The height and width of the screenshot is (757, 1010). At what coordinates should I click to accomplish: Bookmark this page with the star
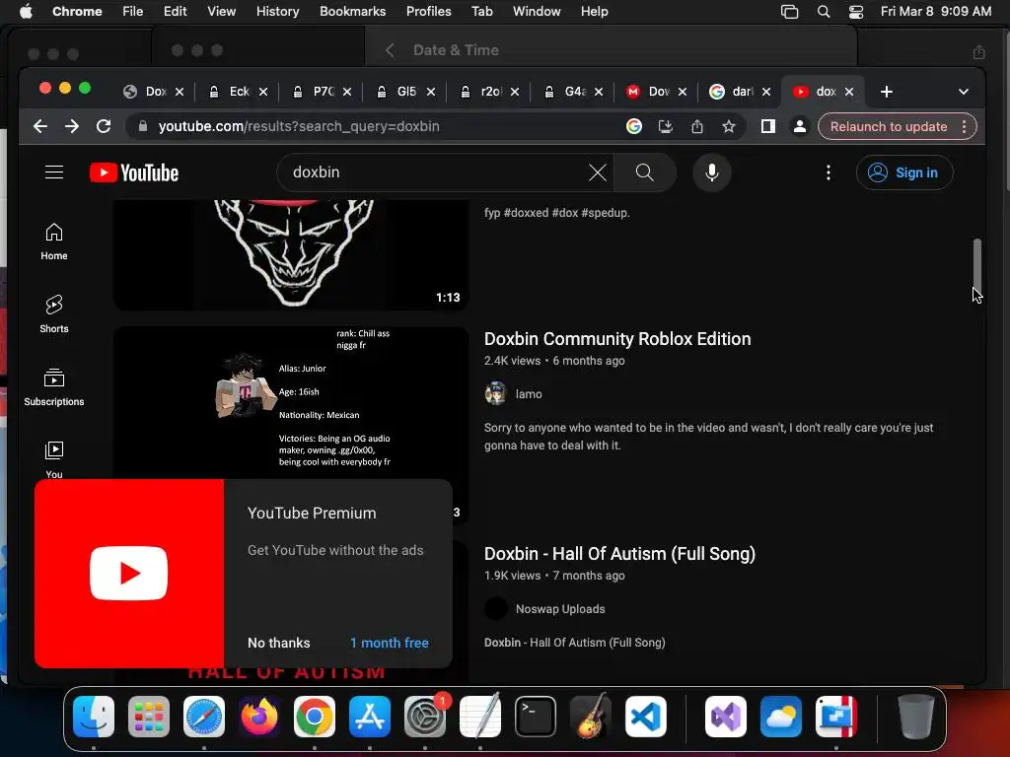pos(729,127)
